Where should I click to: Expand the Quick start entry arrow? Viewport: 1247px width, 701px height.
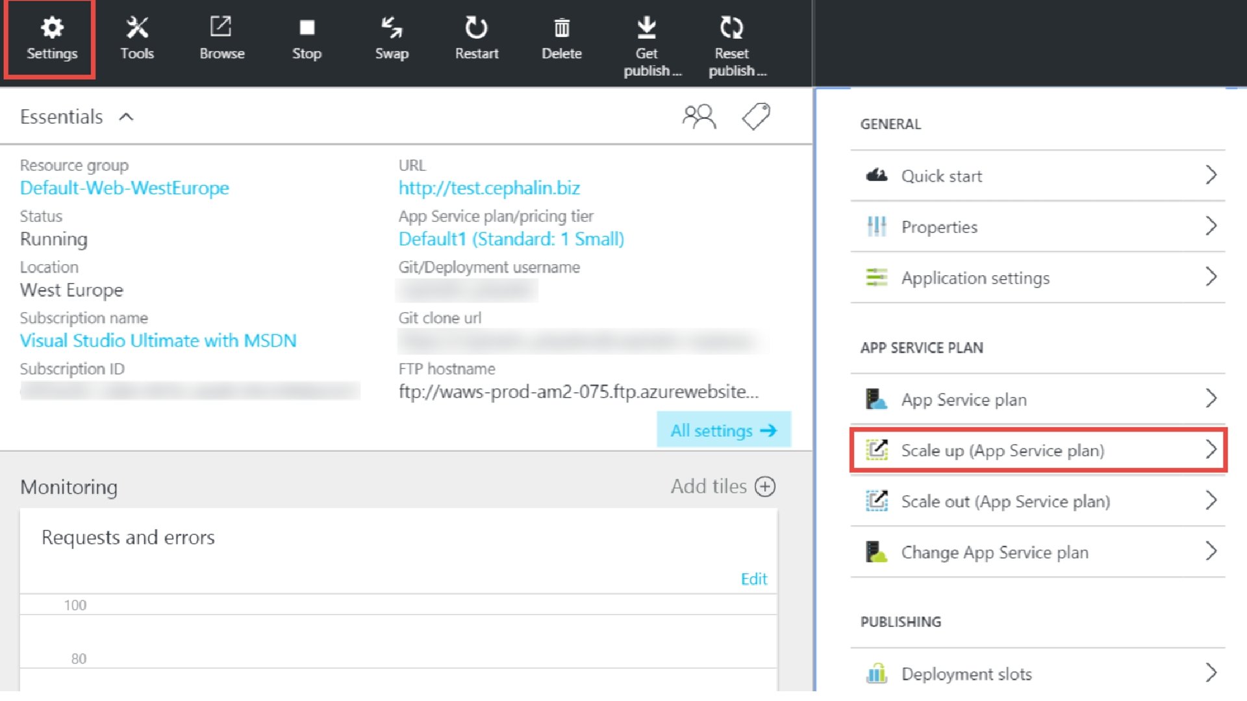(1211, 175)
